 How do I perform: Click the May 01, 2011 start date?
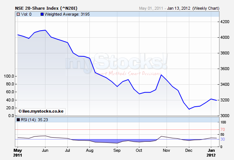150,7
